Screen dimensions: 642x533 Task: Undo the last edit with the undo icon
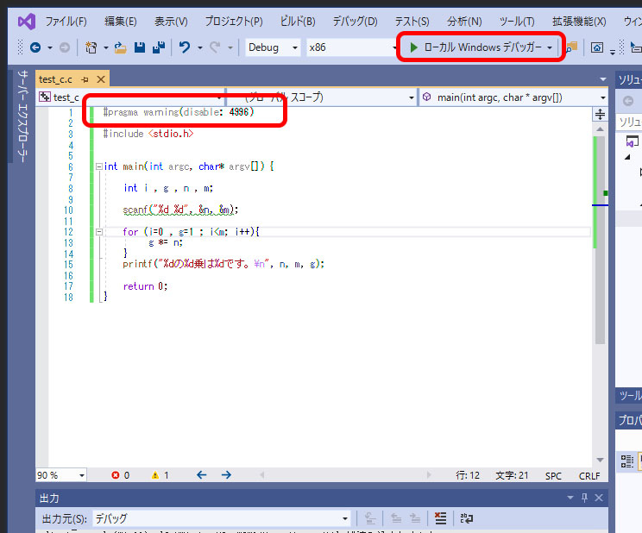coord(185,47)
